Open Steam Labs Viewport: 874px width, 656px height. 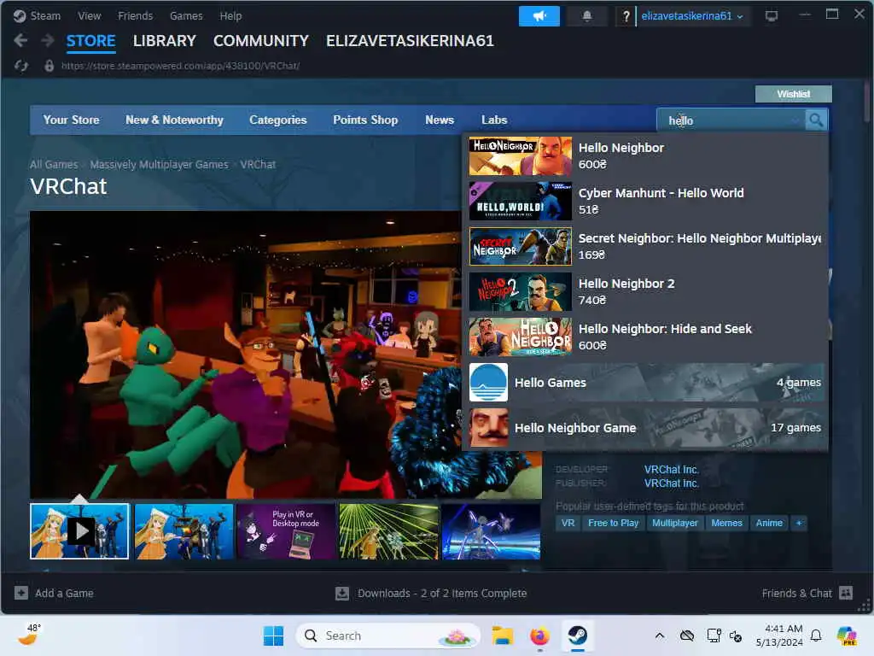click(494, 120)
